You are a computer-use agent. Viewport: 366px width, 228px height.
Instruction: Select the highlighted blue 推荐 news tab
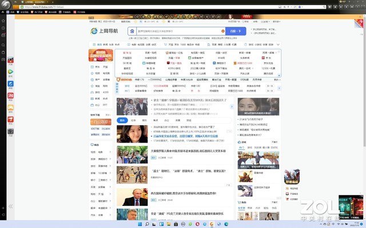coord(122,120)
